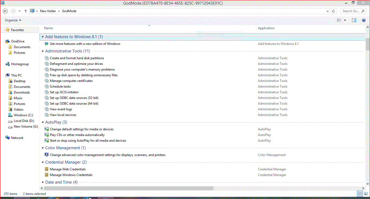Click the Back navigation arrow
The width and height of the screenshot is (370, 199).
click(5, 11)
